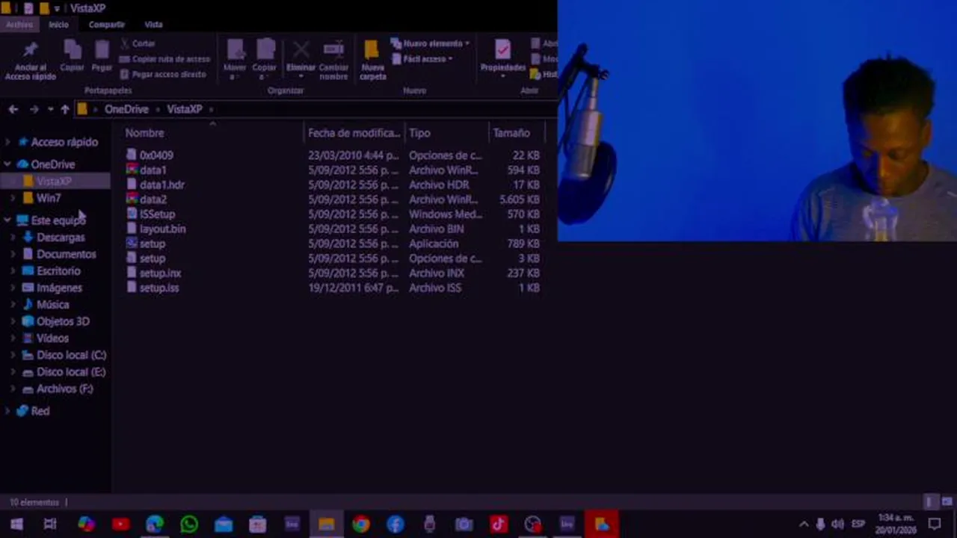Select the data2 WinRAR archive
The image size is (957, 538).
tap(153, 200)
